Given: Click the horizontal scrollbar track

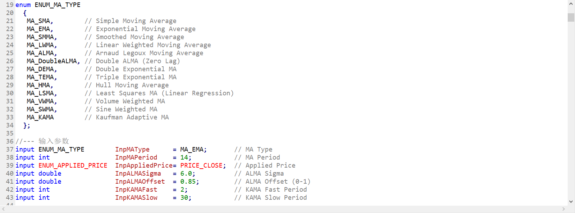Looking at the screenshot, I should [x=283, y=209].
